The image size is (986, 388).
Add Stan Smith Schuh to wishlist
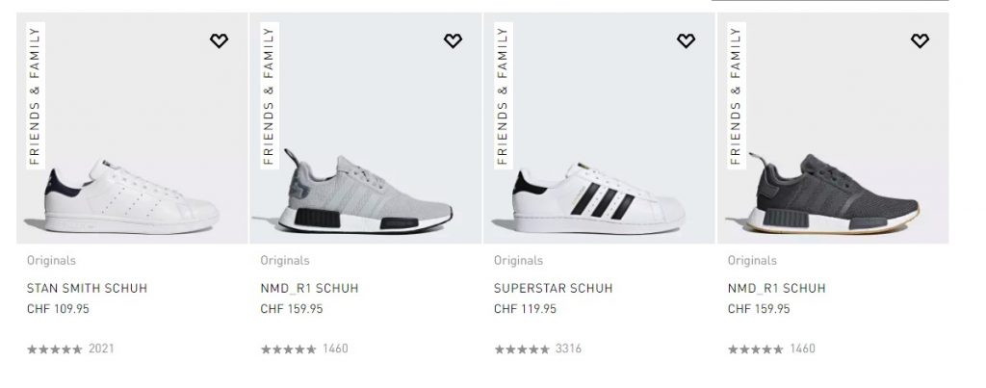point(219,40)
